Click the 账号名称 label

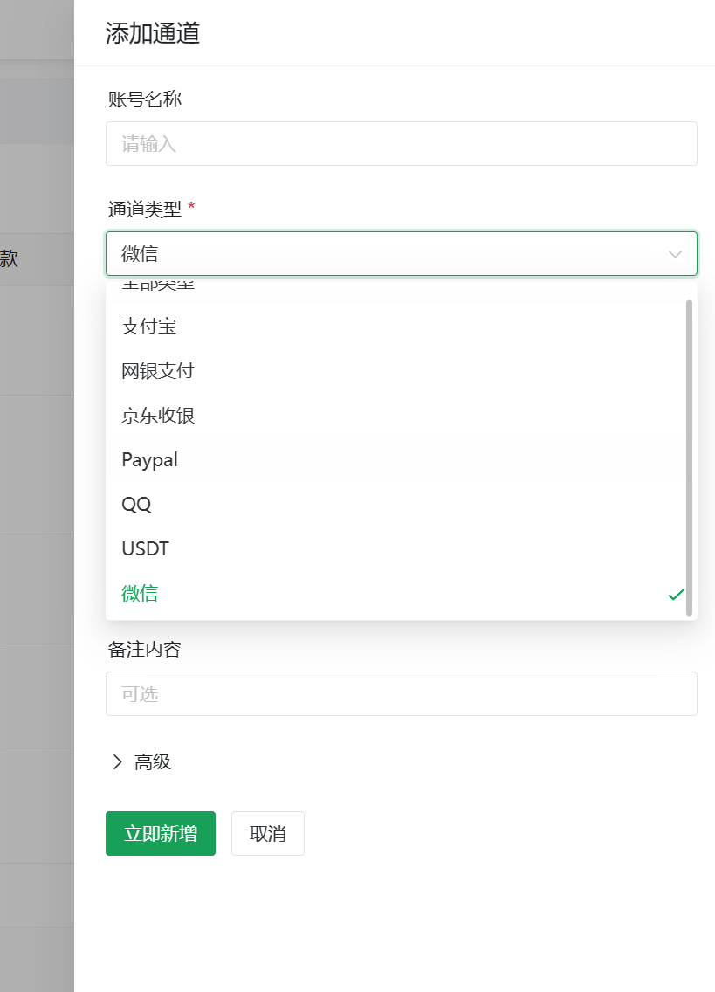pyautogui.click(x=145, y=99)
